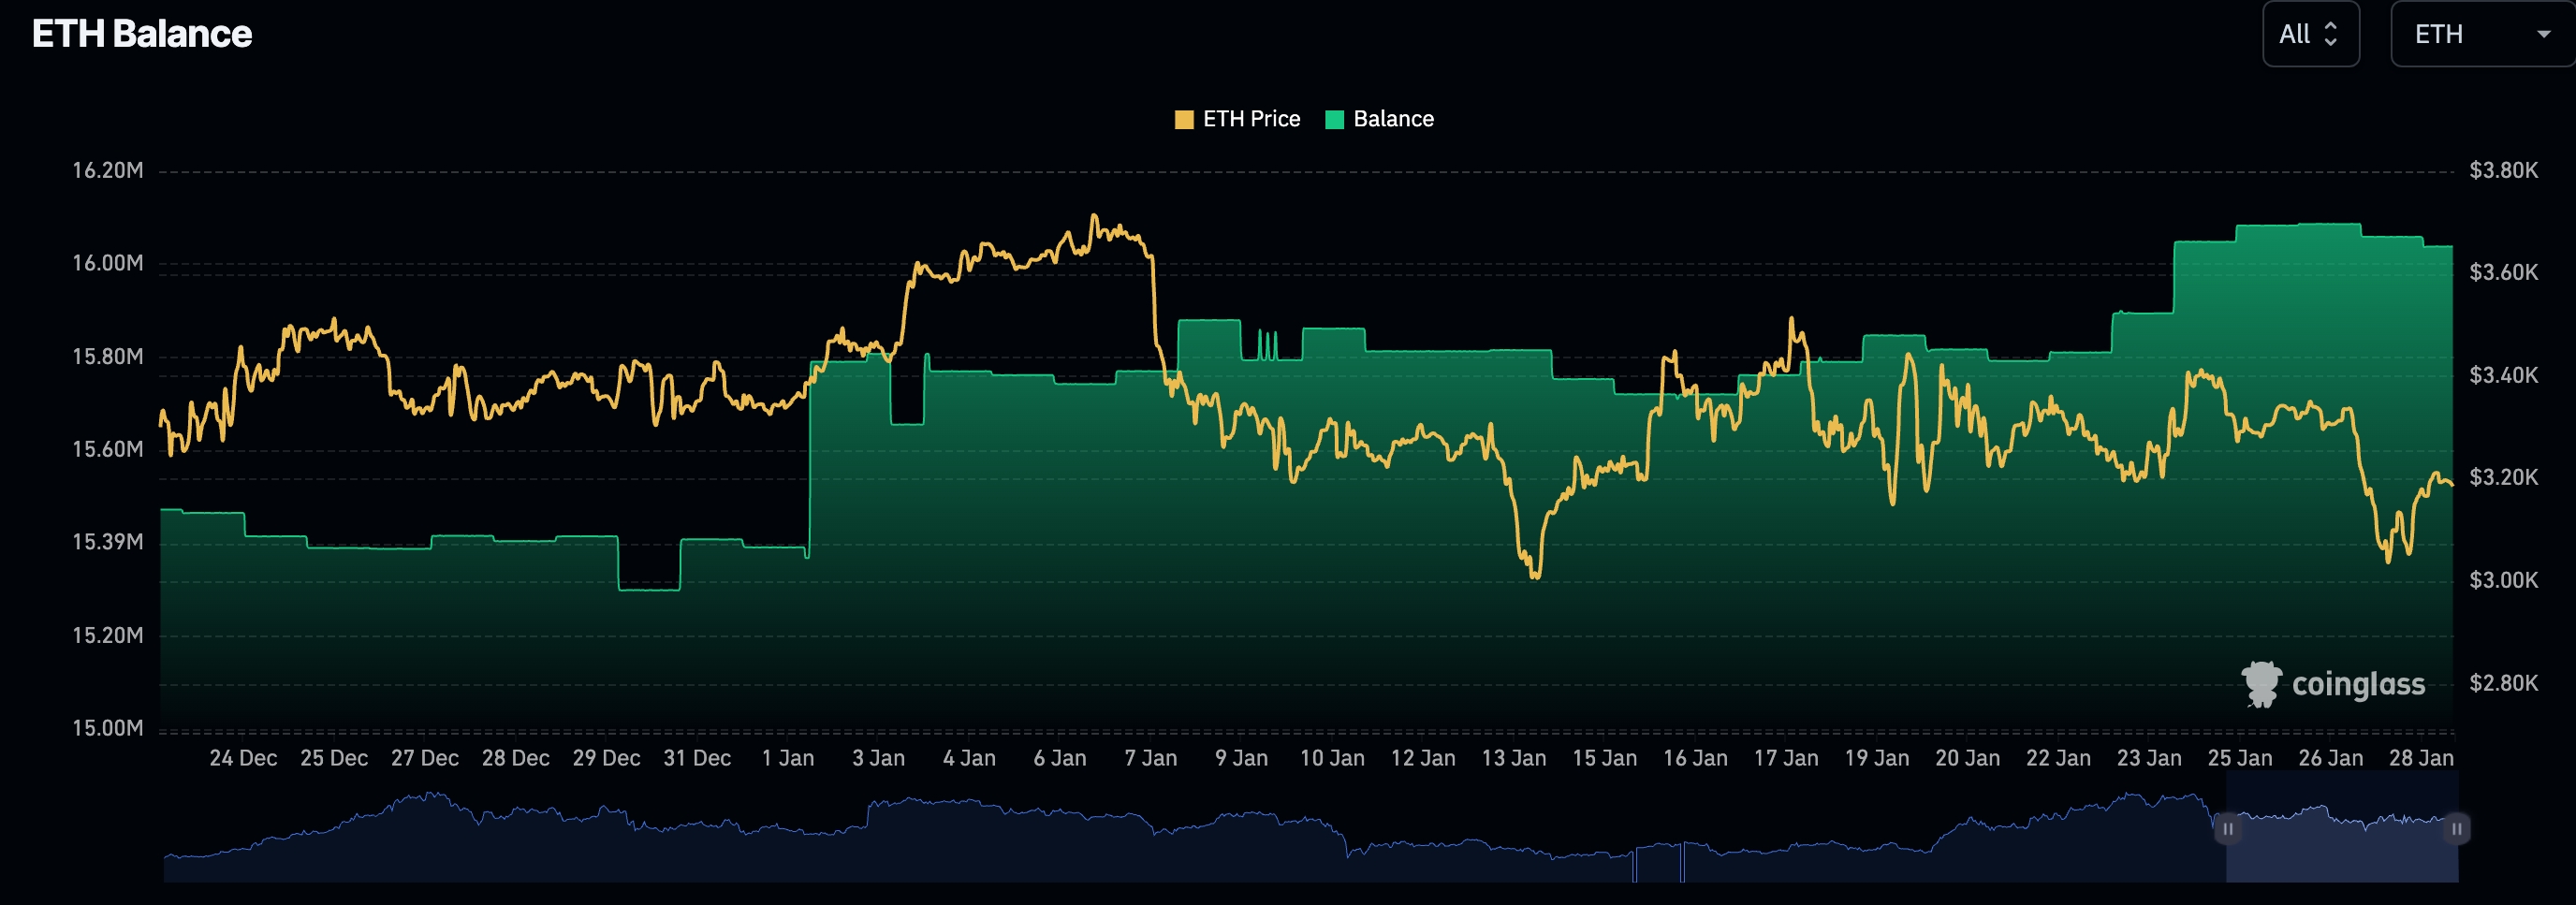The height and width of the screenshot is (905, 2576).
Task: Select the green Balance legend marker
Action: (x=1334, y=118)
